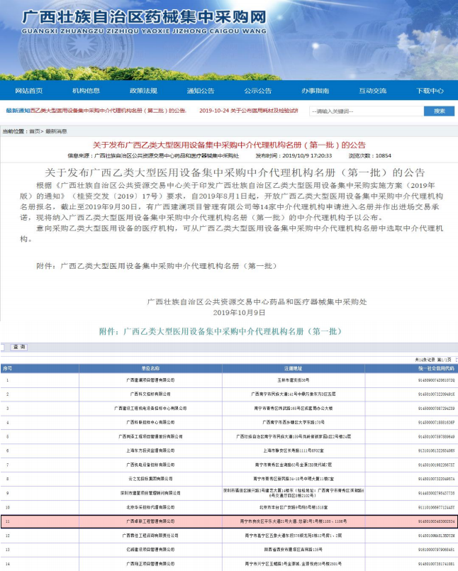Click the two-line address in row 9
The image size is (458, 571).
(x=294, y=493)
